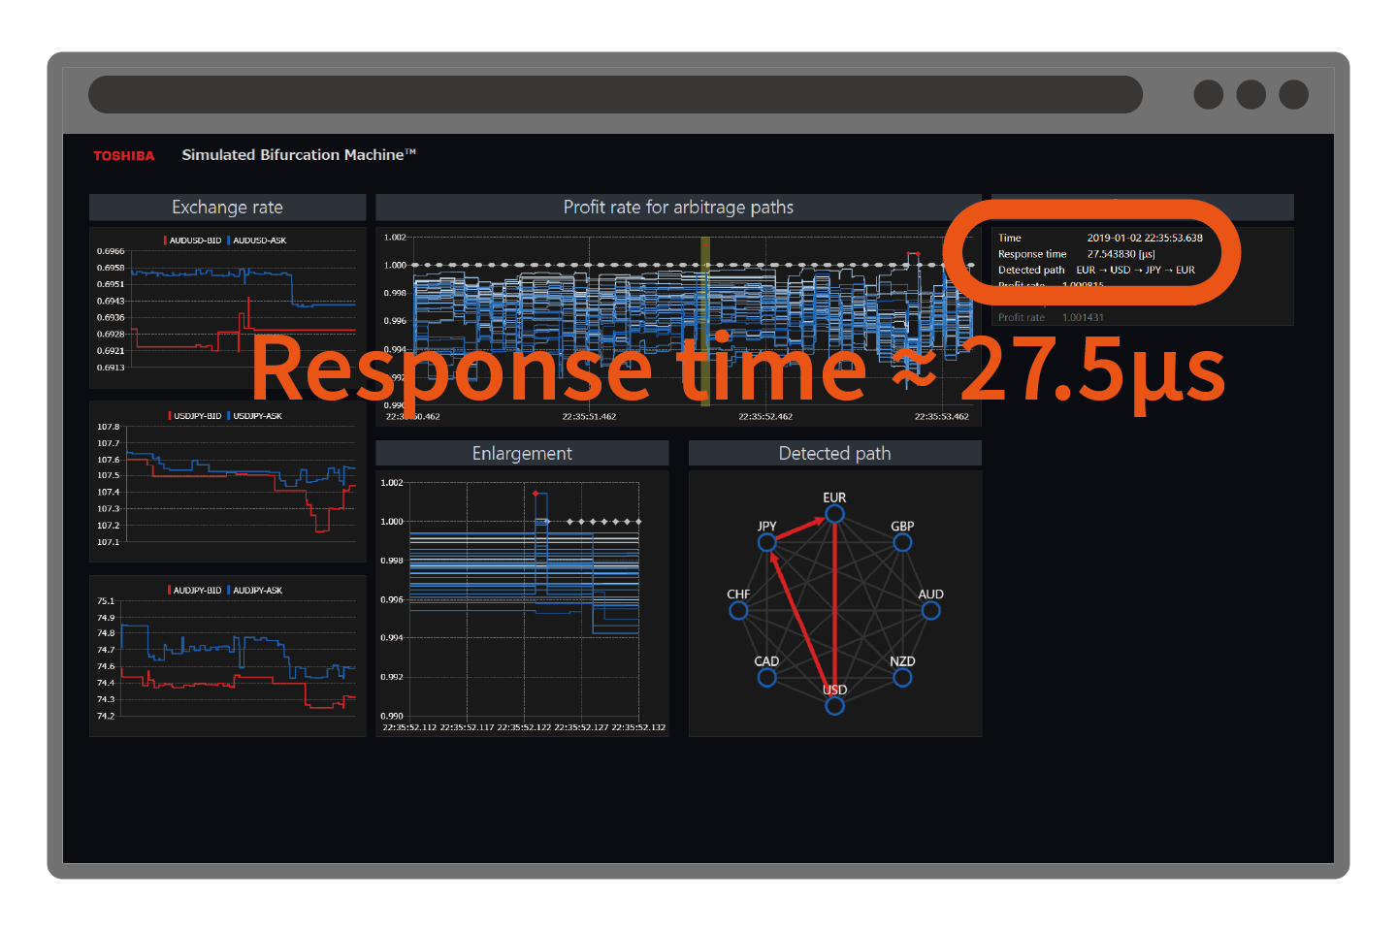The width and height of the screenshot is (1397, 931).
Task: Click the 22:35:52.112 label in Enlargement chart
Action: click(409, 727)
